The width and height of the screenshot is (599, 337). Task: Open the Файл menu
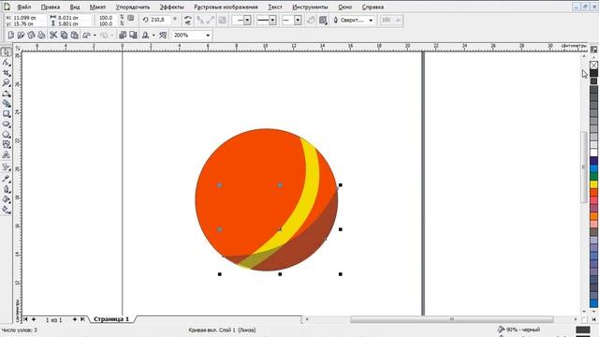click(24, 7)
